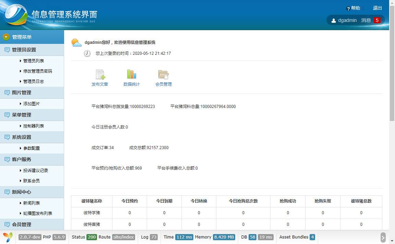Expand the debug toolbar via right arrow
Image resolution: width=395 pixels, height=244 pixels.
pos(383,237)
